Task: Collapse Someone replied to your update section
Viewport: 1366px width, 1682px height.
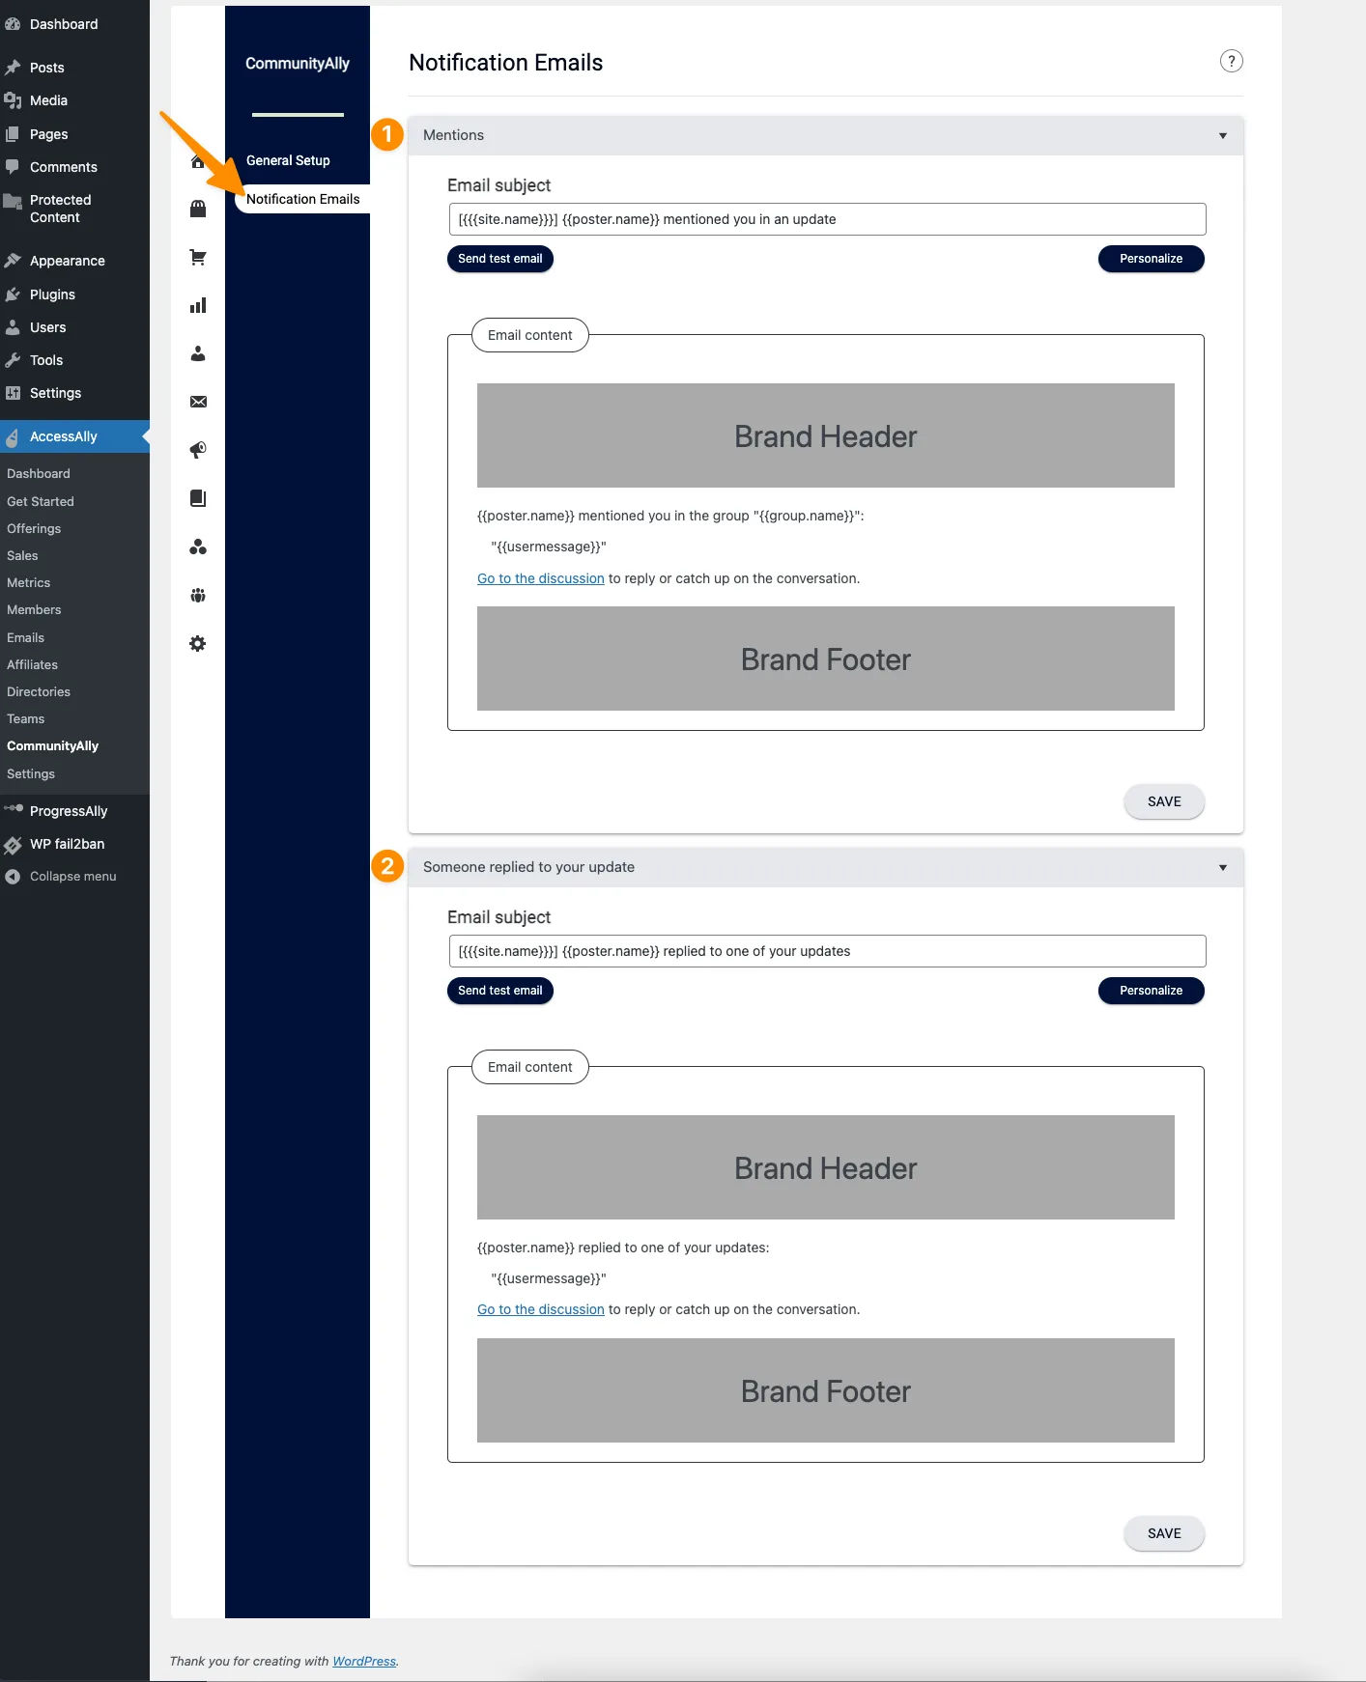Action: click(x=1223, y=868)
